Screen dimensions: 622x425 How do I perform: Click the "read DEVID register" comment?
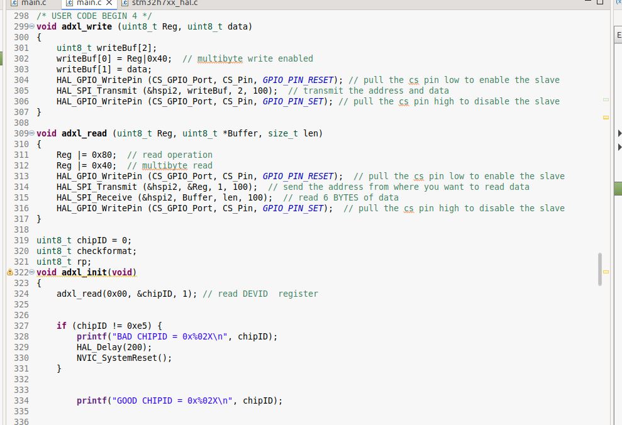point(260,294)
